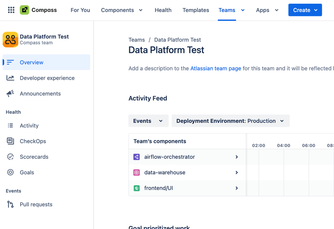The width and height of the screenshot is (334, 229).
Task: Follow the Atlassian team page link
Action: (x=216, y=68)
